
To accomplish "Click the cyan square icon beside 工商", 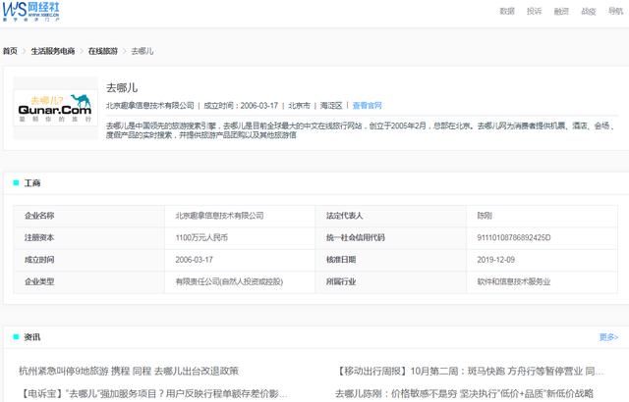I will pyautogui.click(x=16, y=182).
